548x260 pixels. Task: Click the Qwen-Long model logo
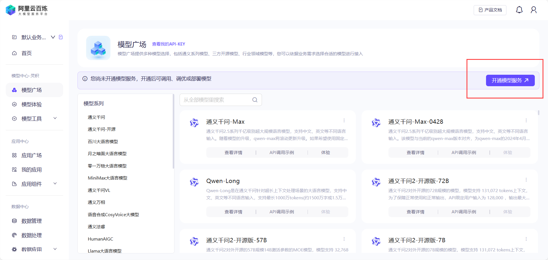pyautogui.click(x=194, y=182)
